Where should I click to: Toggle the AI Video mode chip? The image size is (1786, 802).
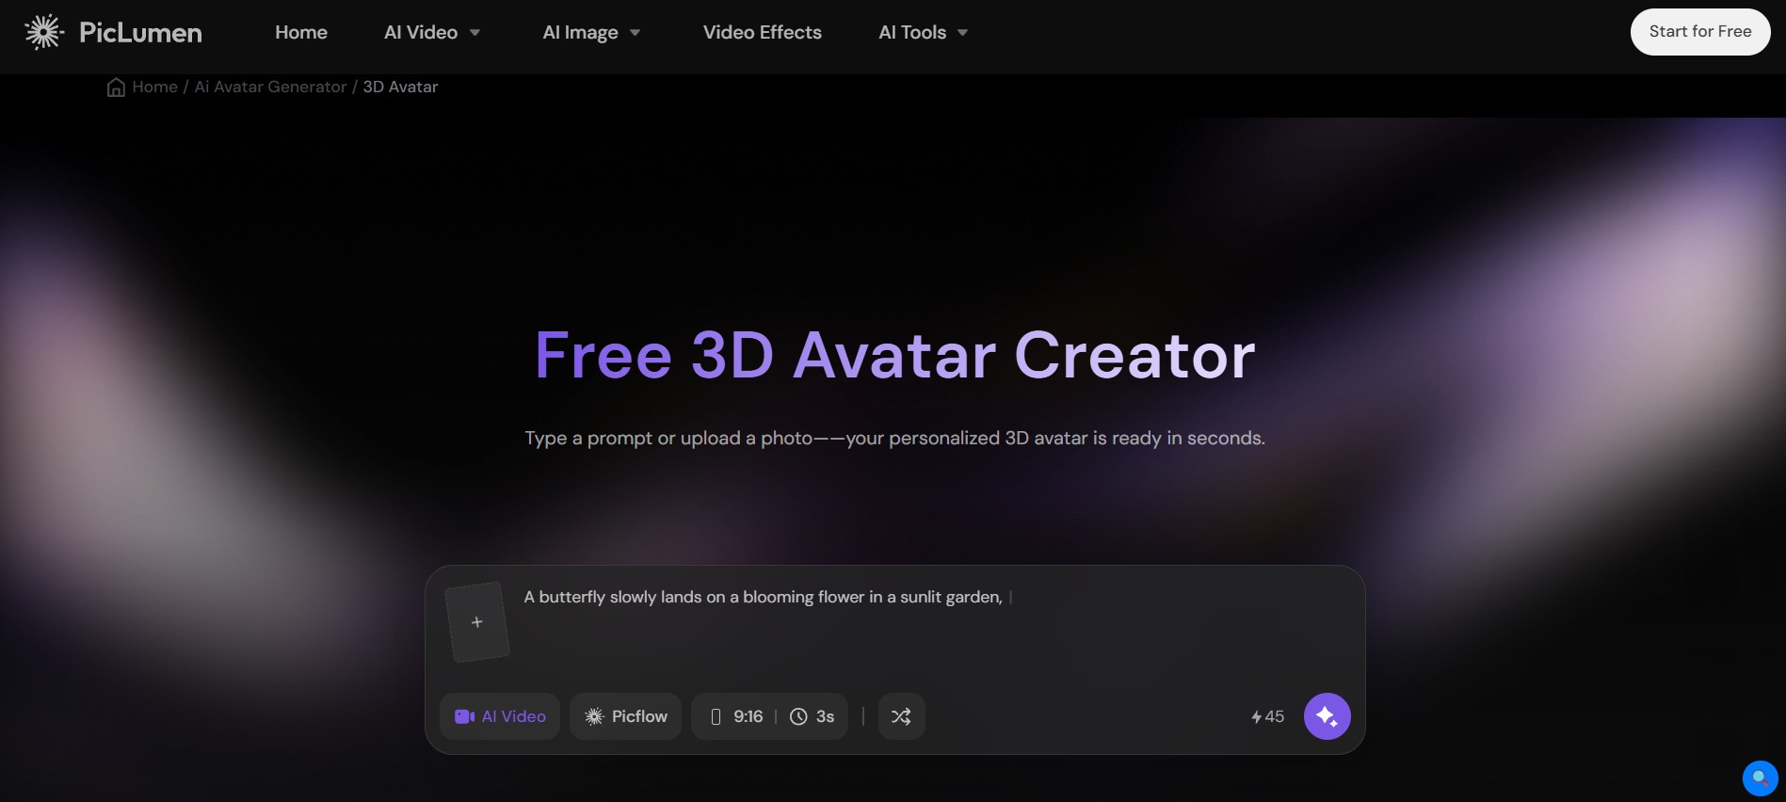click(500, 716)
